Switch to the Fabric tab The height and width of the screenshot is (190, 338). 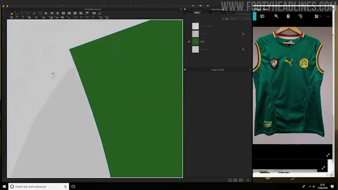[197, 13]
